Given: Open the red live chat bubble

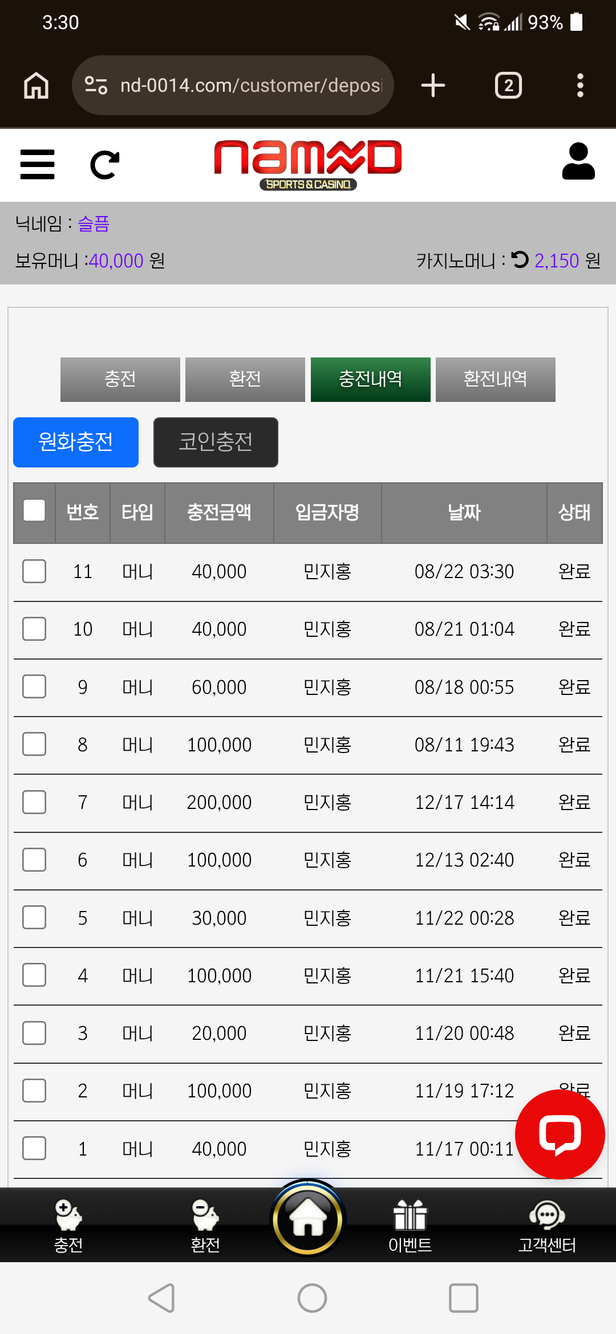Looking at the screenshot, I should pos(560,1134).
